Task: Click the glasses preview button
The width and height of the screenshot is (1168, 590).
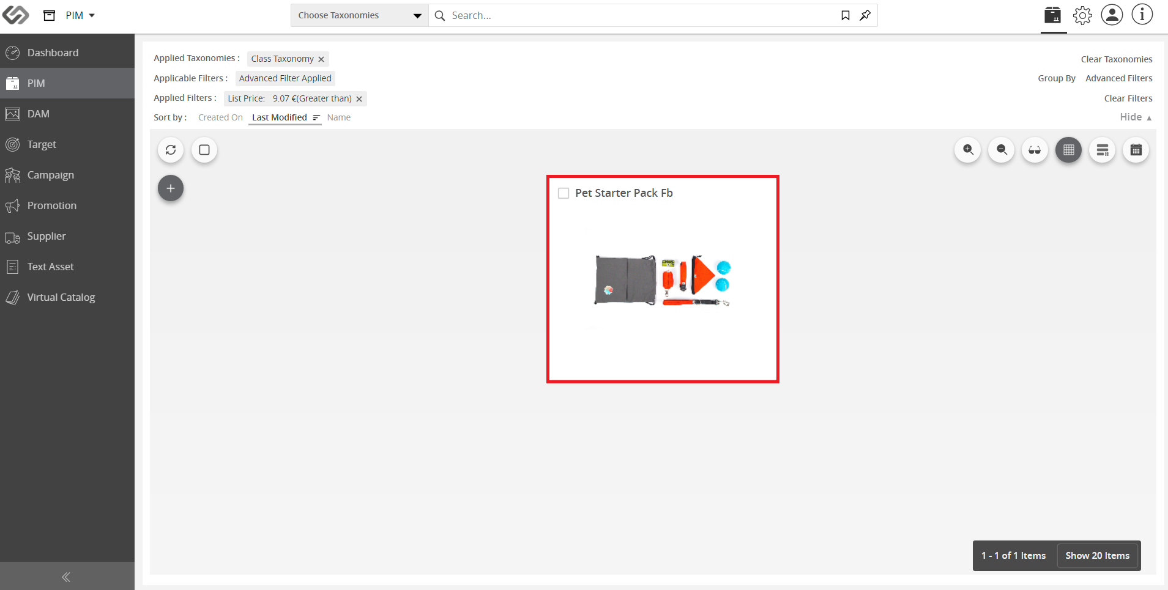Action: [1035, 150]
